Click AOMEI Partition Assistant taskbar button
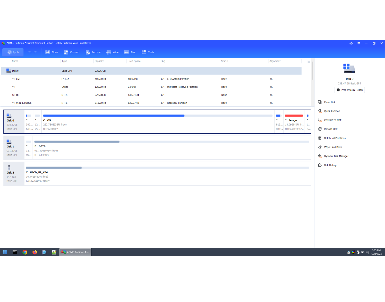This screenshot has height=302, width=385. tap(75, 252)
